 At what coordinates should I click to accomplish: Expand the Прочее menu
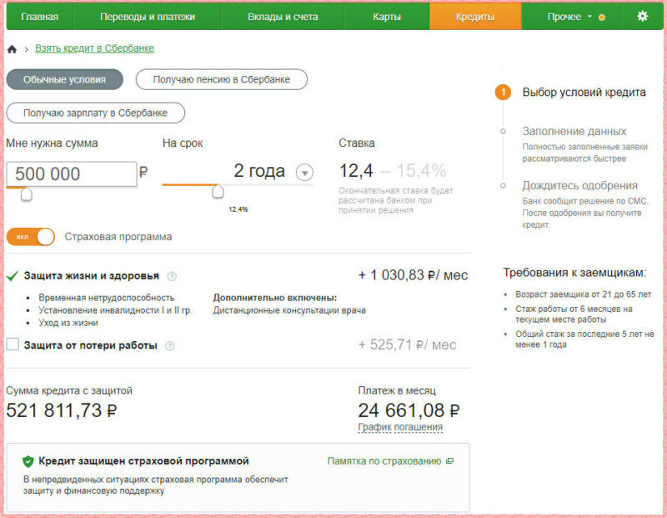(x=569, y=17)
